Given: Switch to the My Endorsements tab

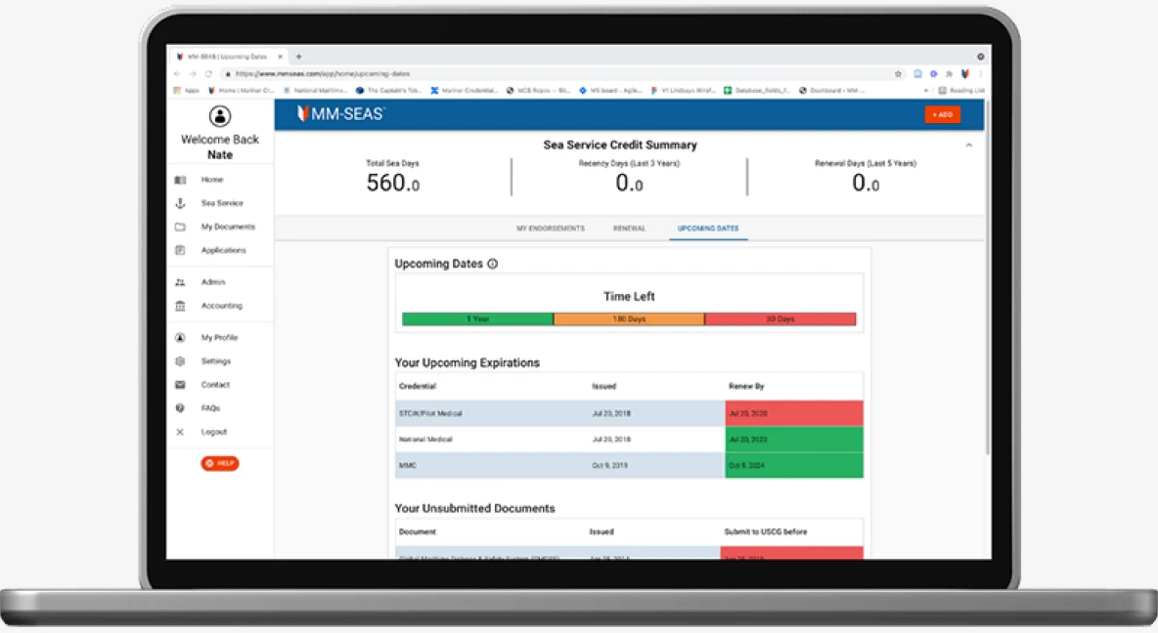Looking at the screenshot, I should (x=551, y=229).
